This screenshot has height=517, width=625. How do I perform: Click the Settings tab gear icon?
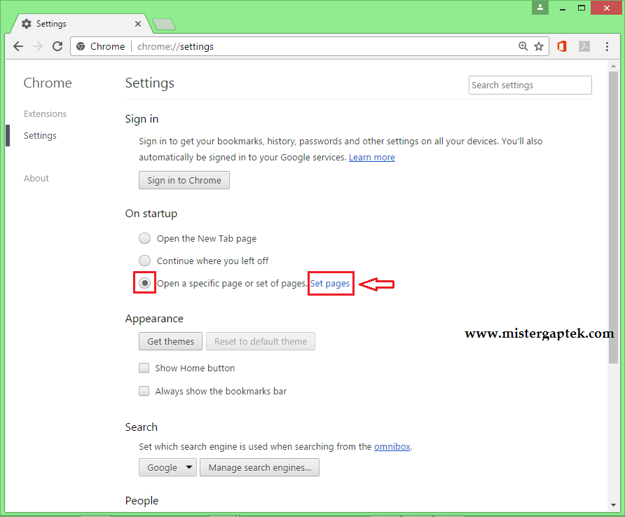tap(27, 24)
